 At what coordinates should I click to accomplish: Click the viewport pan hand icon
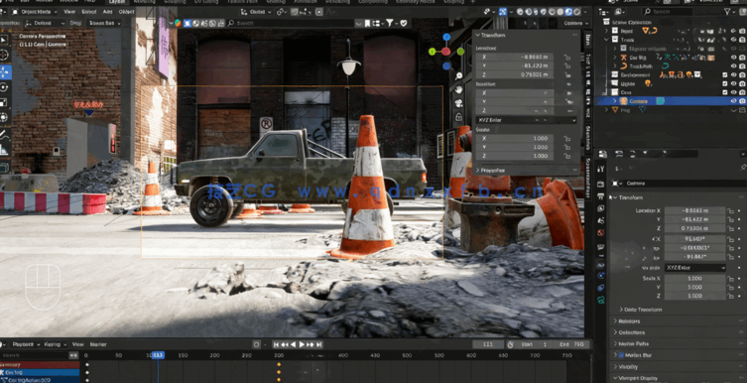(458, 89)
